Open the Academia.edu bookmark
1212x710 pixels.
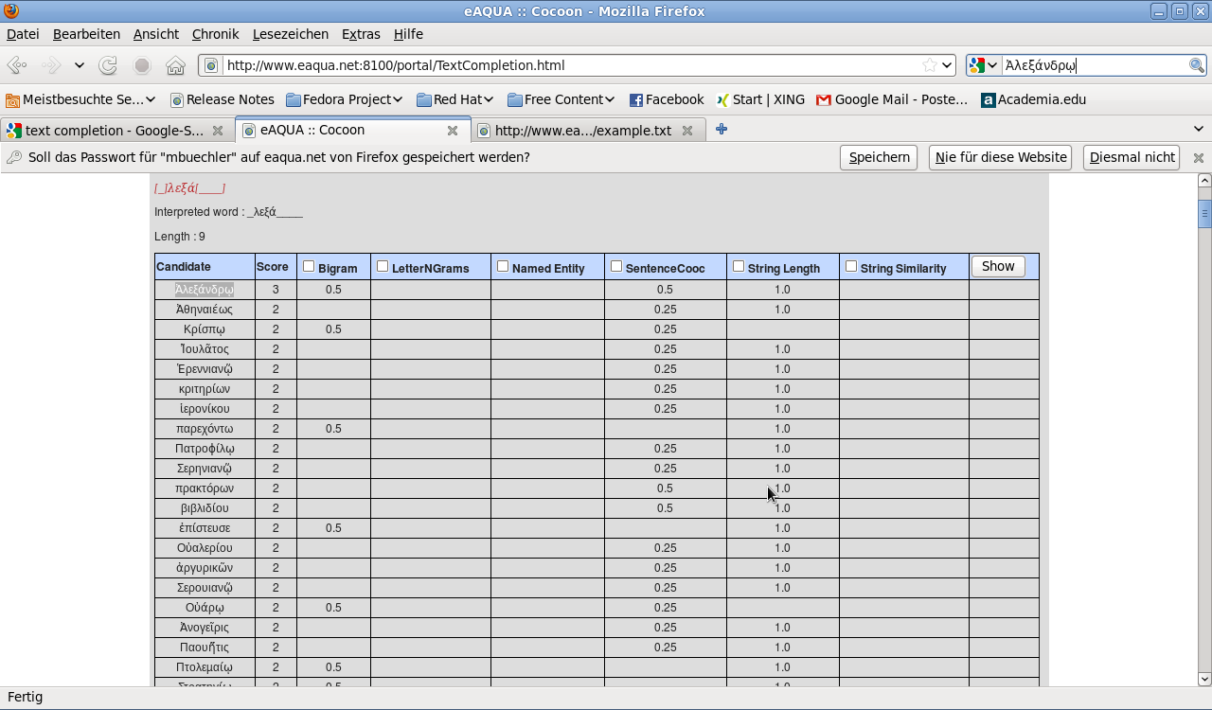pyautogui.click(x=1033, y=99)
